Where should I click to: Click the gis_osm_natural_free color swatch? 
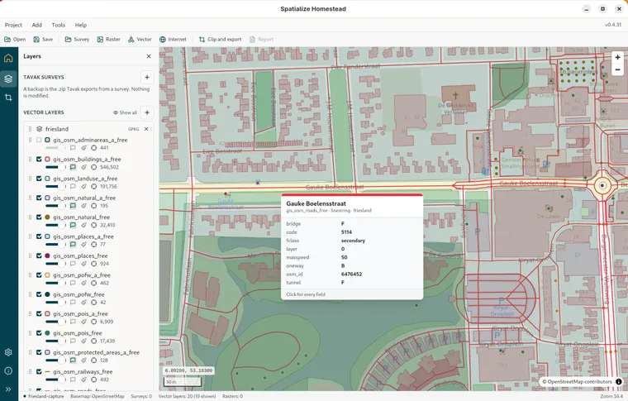coord(47,217)
